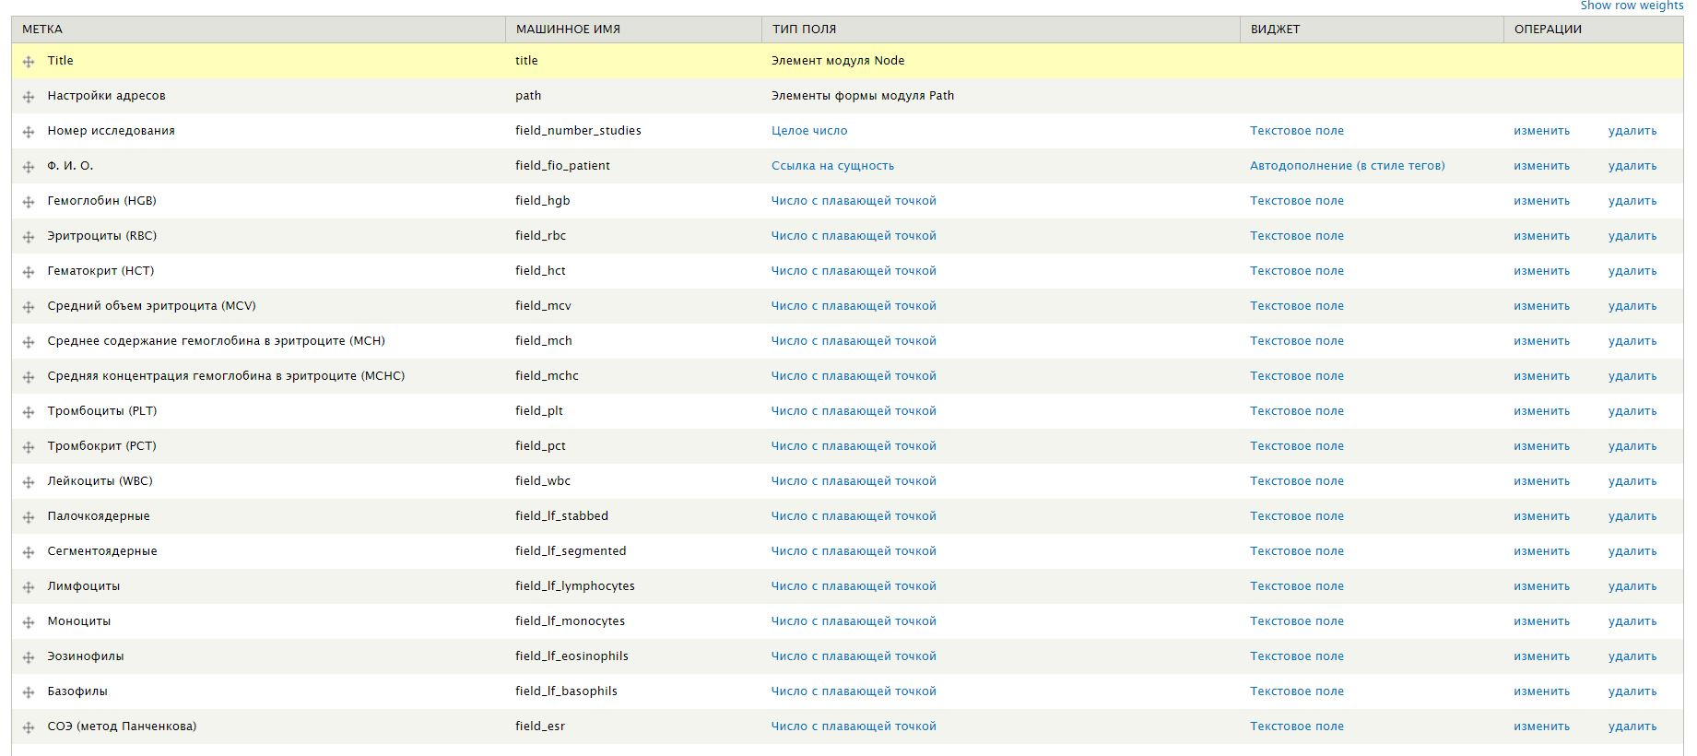The height and width of the screenshot is (756, 1697).
Task: Click удалить for the Эозинофилы row
Action: [x=1632, y=656]
